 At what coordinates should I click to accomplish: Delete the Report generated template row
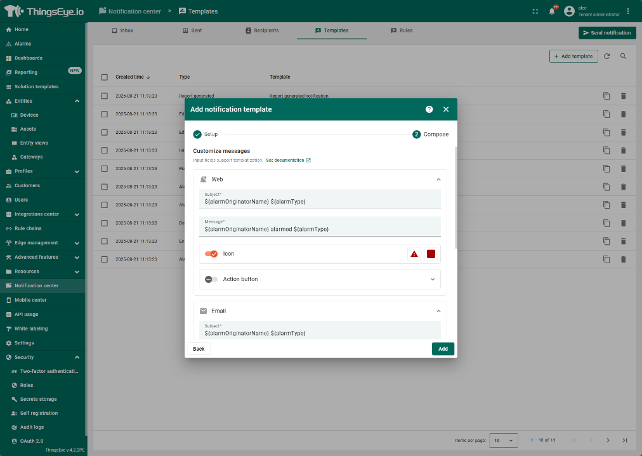[x=623, y=96]
